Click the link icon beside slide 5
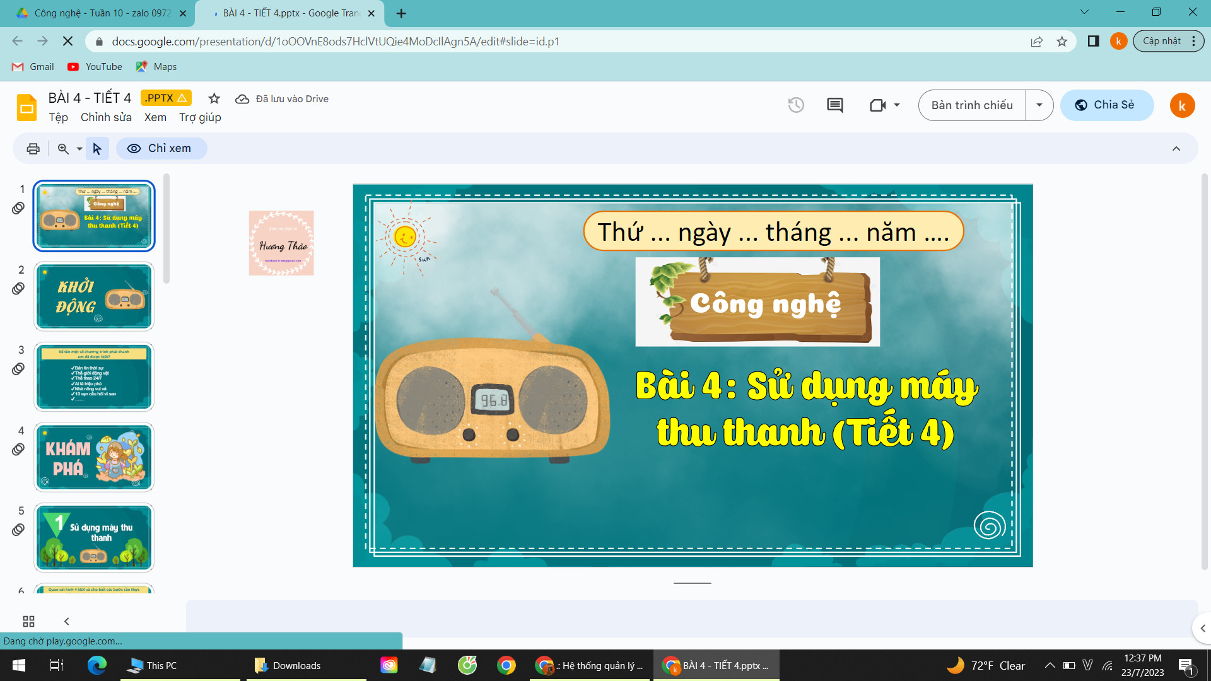The height and width of the screenshot is (681, 1211). 18,530
